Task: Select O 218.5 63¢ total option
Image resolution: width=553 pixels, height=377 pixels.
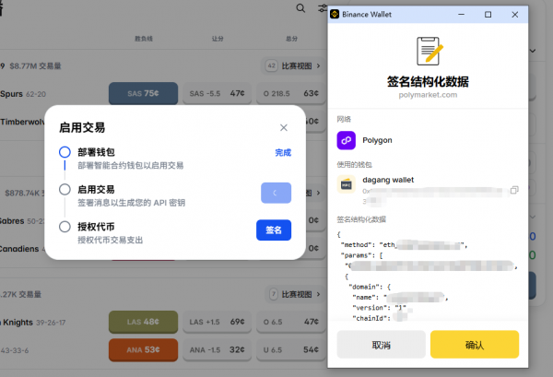Action: point(291,93)
